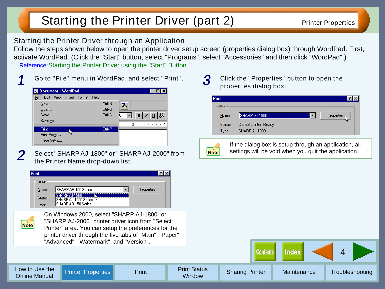385x289 pixels.
Task: Open the Index page
Action: tap(293, 252)
